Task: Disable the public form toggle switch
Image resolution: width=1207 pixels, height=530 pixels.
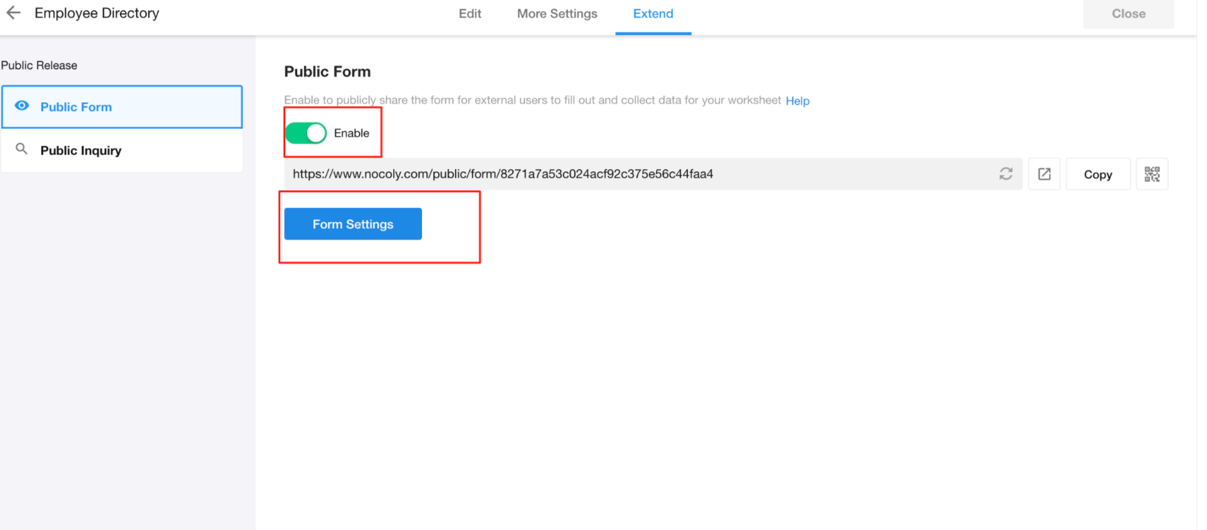Action: click(306, 133)
